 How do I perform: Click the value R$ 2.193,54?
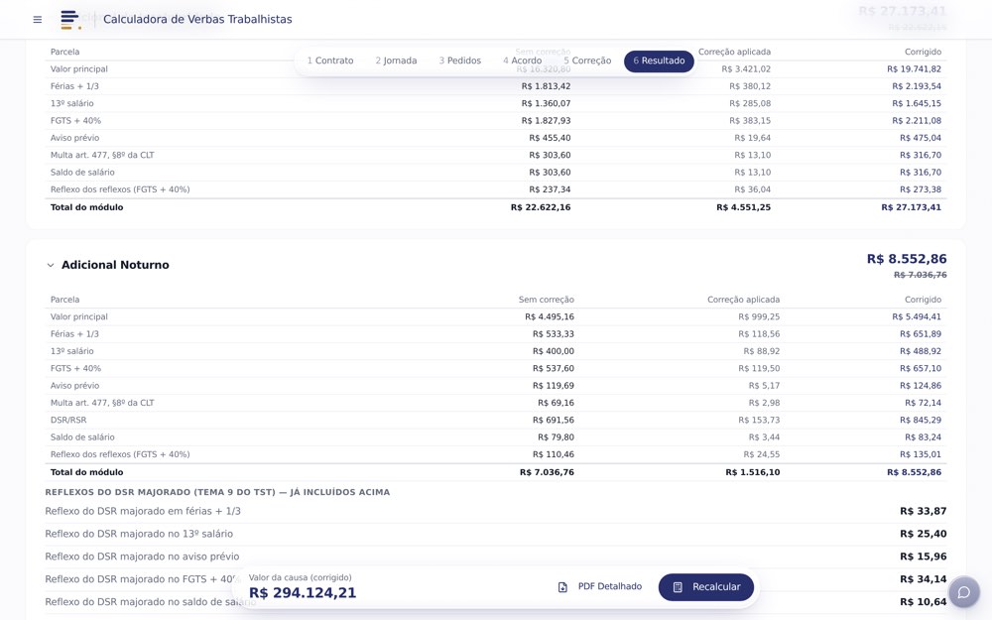pyautogui.click(x=917, y=86)
